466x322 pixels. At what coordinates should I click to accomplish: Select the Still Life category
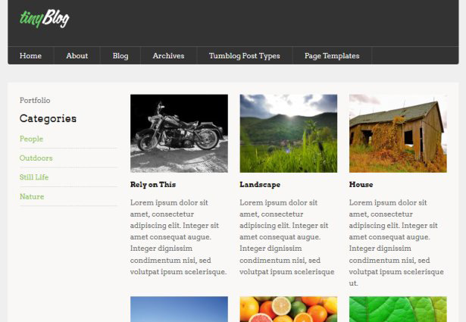(34, 177)
